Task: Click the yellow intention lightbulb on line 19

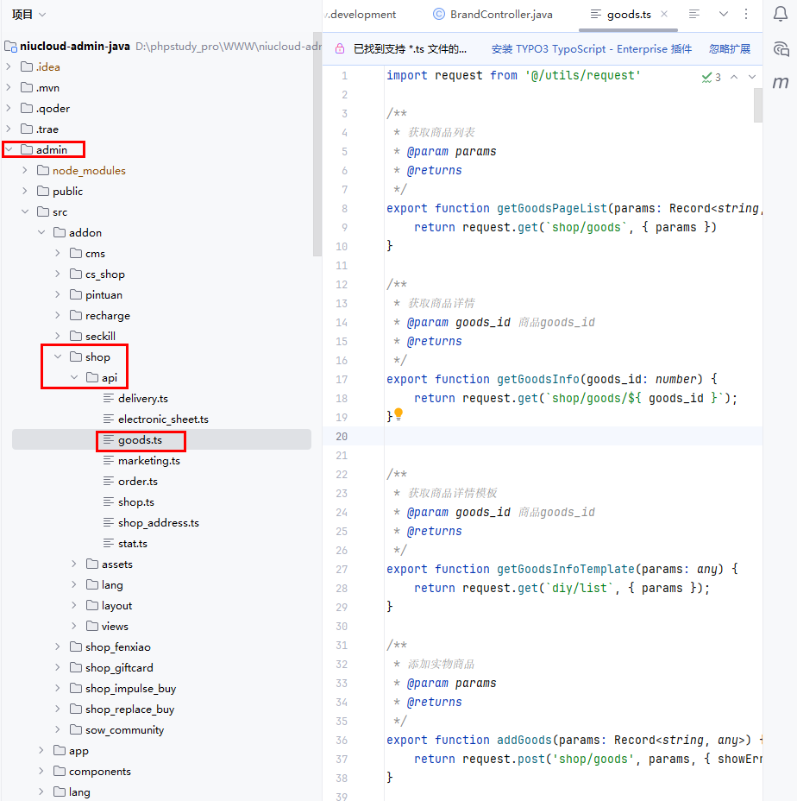Action: point(398,415)
